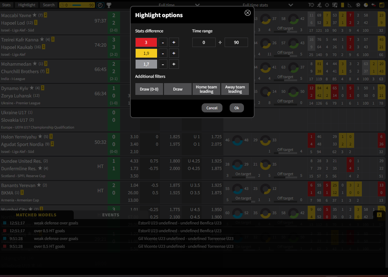Viewport: 388px width, 277px height.
Task: Select the grey 1,7 color swatch
Action: [x=146, y=64]
